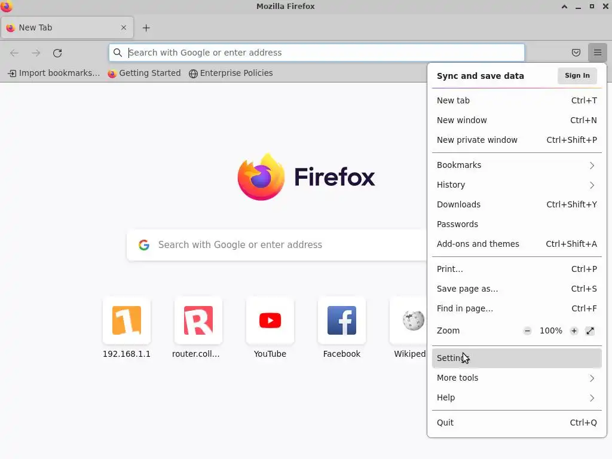Open a new tab with plus button
Screen dimensions: 612x459
(x=146, y=27)
